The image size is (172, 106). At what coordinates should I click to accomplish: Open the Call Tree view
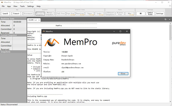pyautogui.click(x=61, y=13)
